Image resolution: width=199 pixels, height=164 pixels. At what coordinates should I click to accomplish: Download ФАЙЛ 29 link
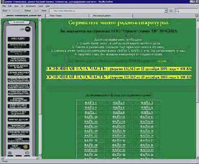coord(119,145)
